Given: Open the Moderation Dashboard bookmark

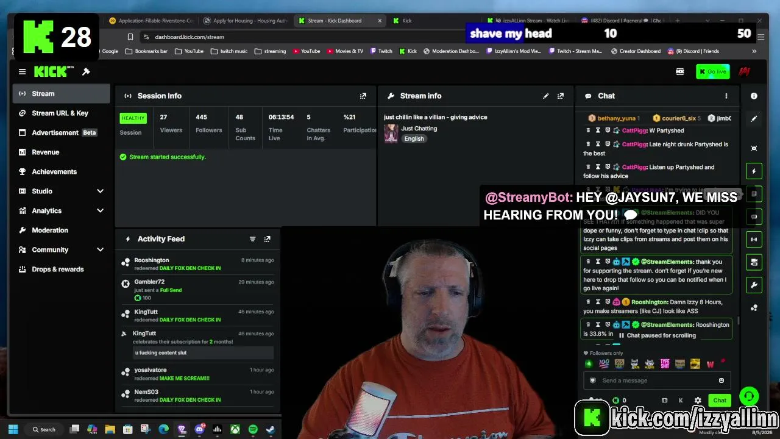Looking at the screenshot, I should [451, 51].
